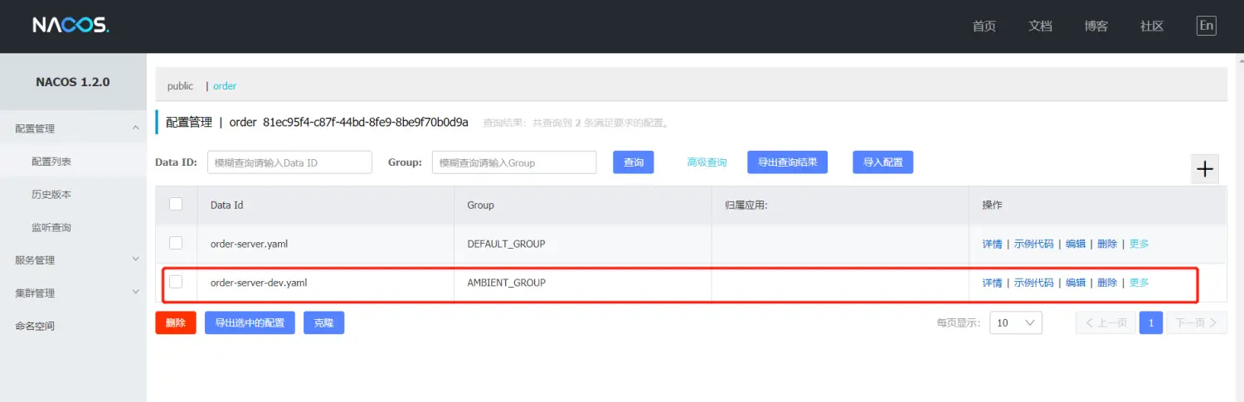Switch to the public namespace tab

(x=180, y=86)
